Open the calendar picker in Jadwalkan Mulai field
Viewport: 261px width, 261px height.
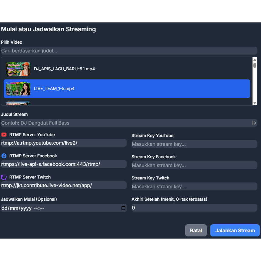123,208
